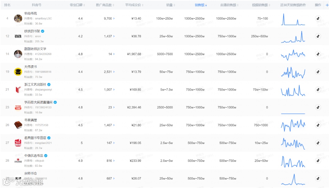This screenshot has width=329, height=188.
Task: Open 名典图书专营店 account link
Action: 35,138
